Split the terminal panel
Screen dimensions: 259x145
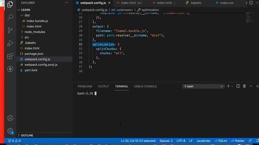(x=238, y=86)
